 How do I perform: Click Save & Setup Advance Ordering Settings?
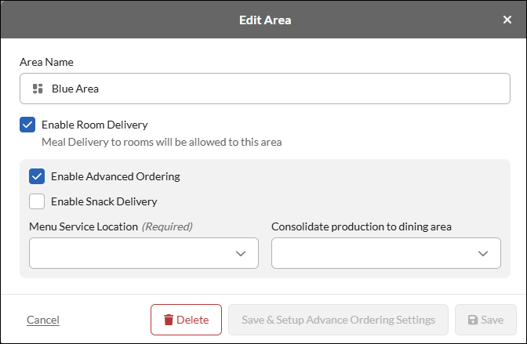(x=338, y=320)
